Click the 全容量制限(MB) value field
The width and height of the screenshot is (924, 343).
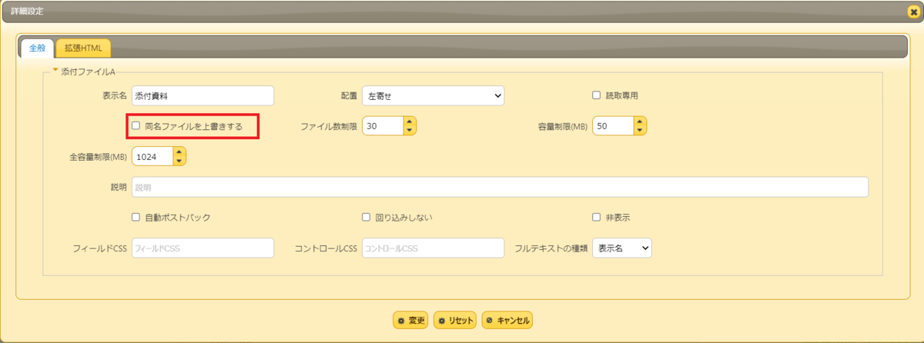[x=152, y=156]
